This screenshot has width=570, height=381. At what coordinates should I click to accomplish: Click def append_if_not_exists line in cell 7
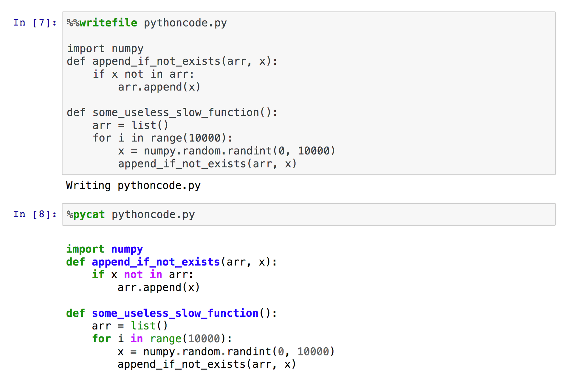click(x=172, y=61)
